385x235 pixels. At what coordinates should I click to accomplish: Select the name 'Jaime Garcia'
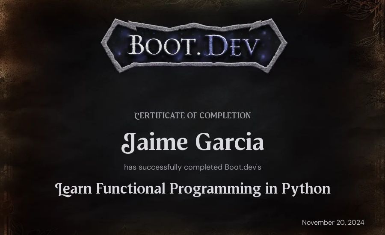[x=193, y=143]
